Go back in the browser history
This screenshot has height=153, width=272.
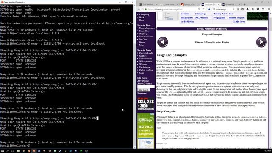click(x=139, y=9)
